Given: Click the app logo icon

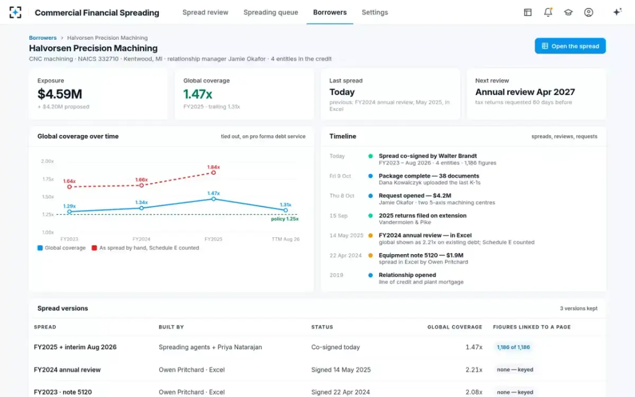Looking at the screenshot, I should point(16,12).
